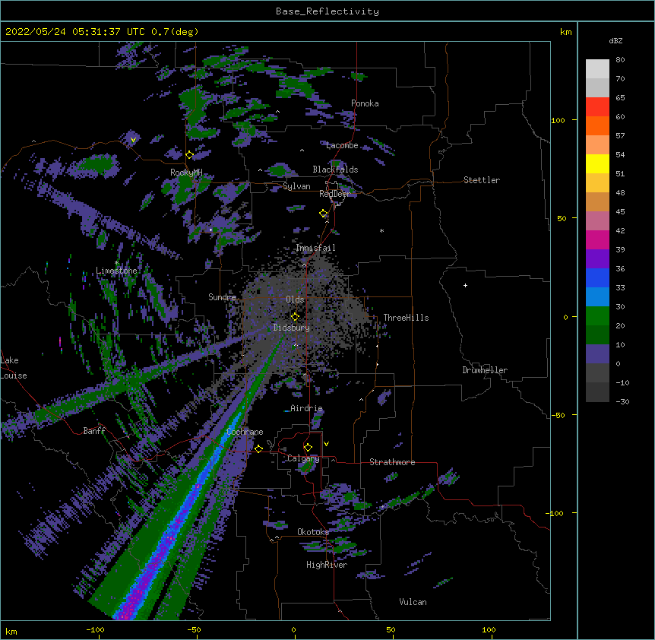Click the Blackfalds city label
The image size is (655, 640).
pyautogui.click(x=335, y=170)
